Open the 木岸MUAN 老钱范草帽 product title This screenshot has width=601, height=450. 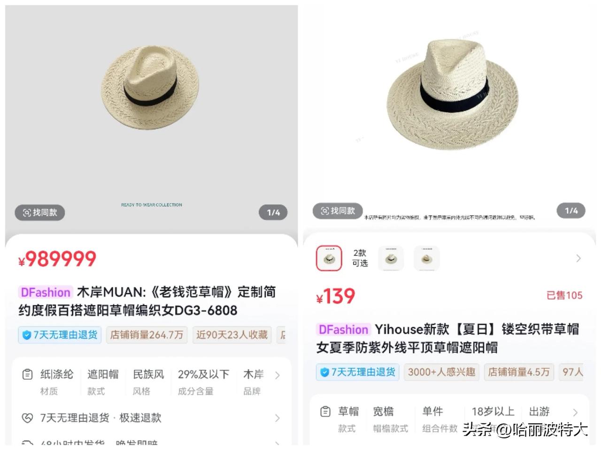coord(147,301)
